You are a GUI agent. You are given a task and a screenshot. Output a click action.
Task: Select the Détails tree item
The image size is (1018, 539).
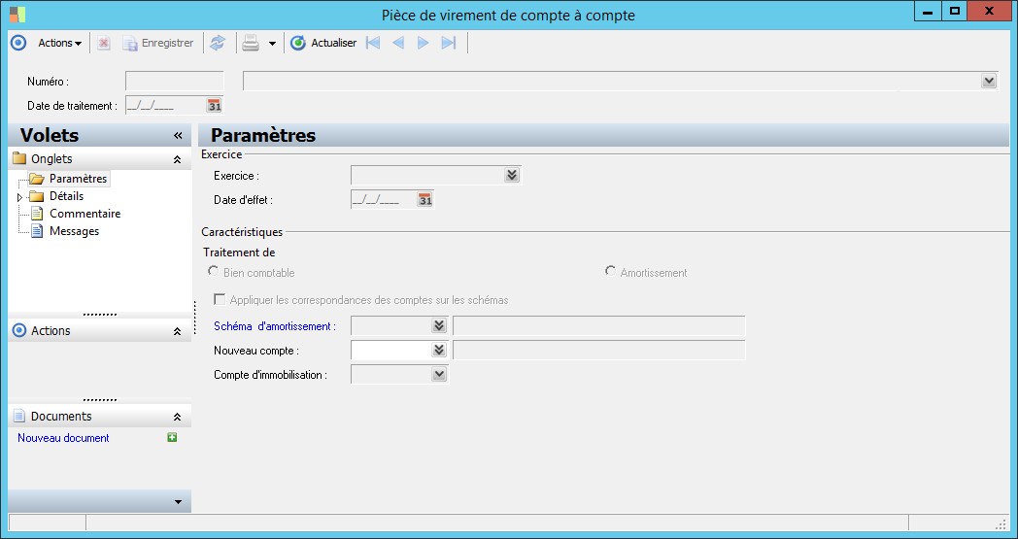click(66, 196)
